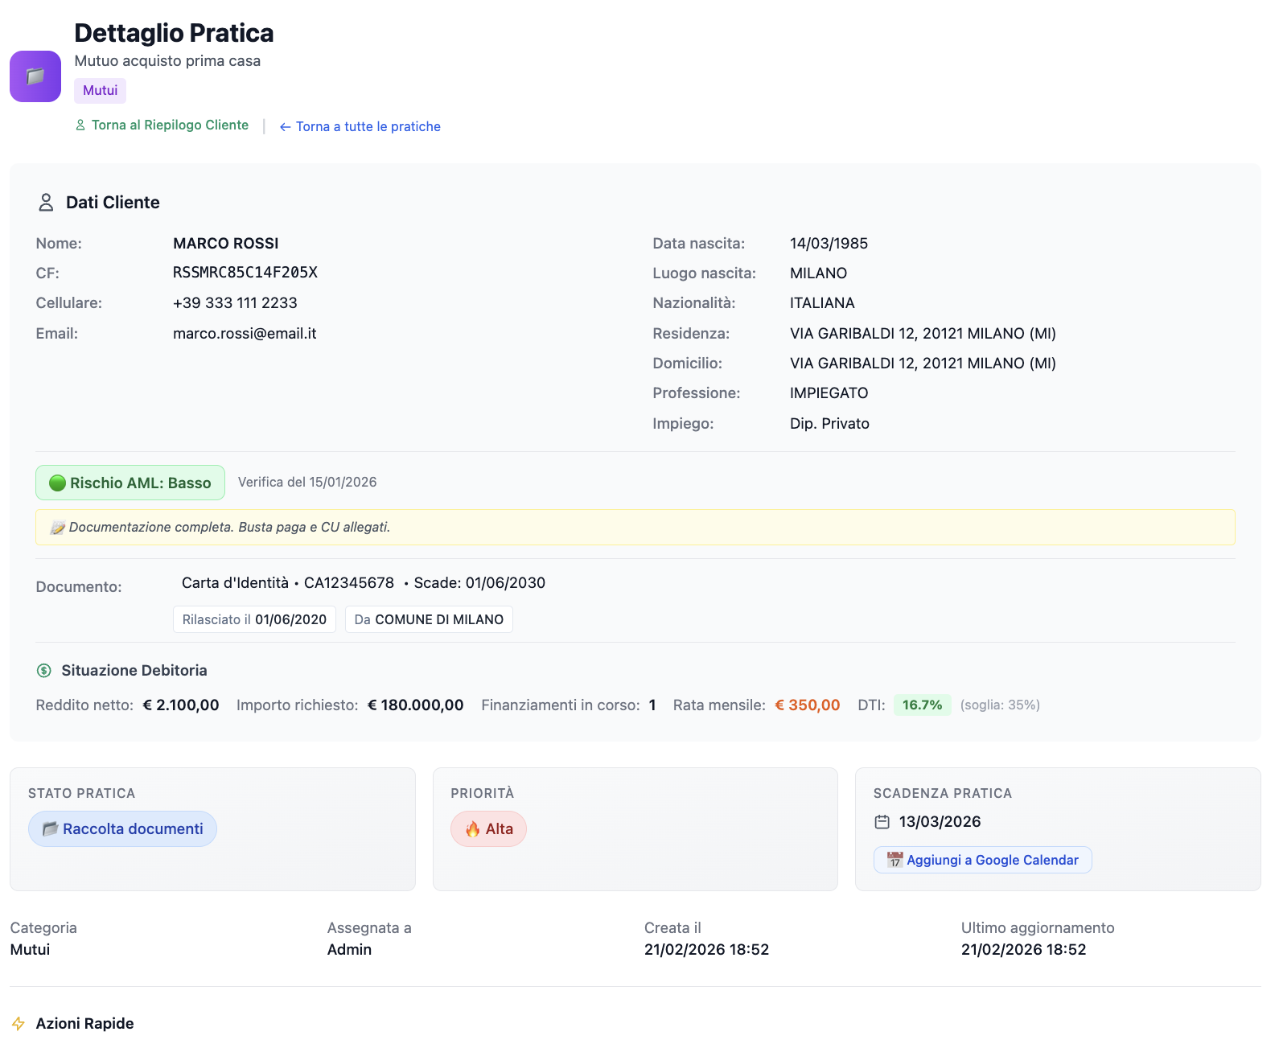Click the email marco.rossi@email.it
Image resolution: width=1279 pixels, height=1044 pixels.
[245, 334]
